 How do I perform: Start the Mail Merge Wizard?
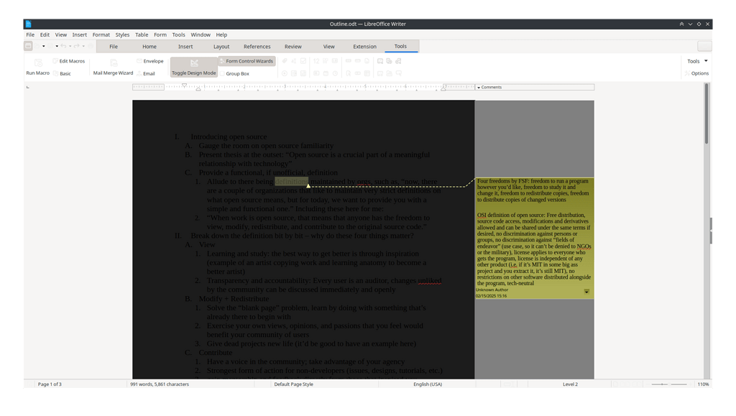tap(112, 66)
